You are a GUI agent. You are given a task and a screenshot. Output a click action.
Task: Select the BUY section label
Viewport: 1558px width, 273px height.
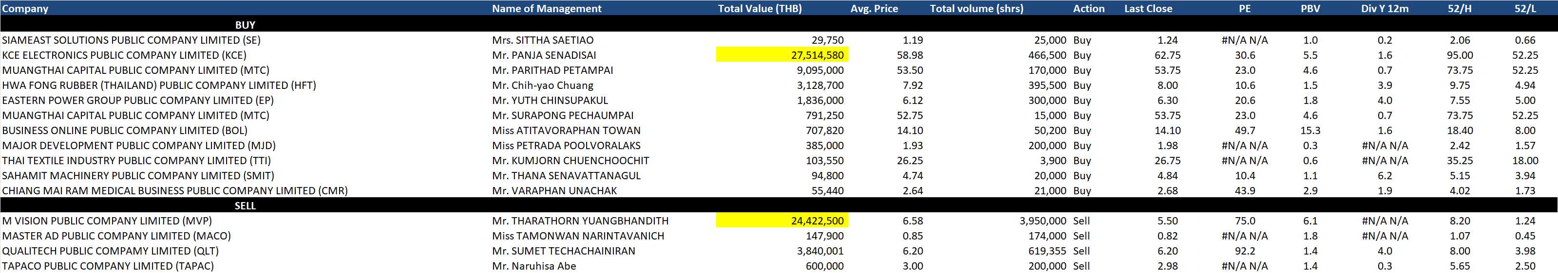(x=245, y=25)
